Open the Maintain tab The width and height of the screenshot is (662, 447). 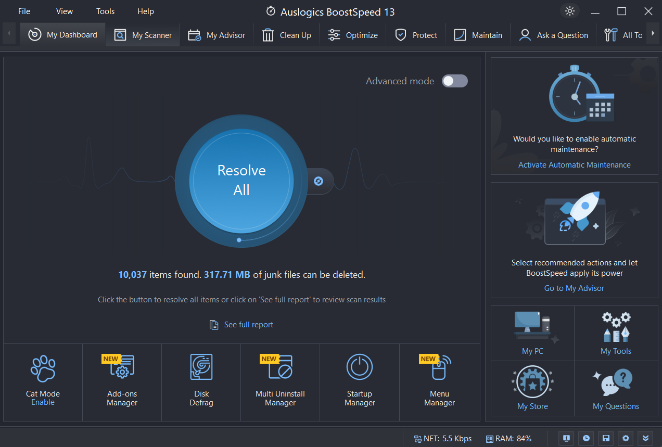tap(478, 35)
